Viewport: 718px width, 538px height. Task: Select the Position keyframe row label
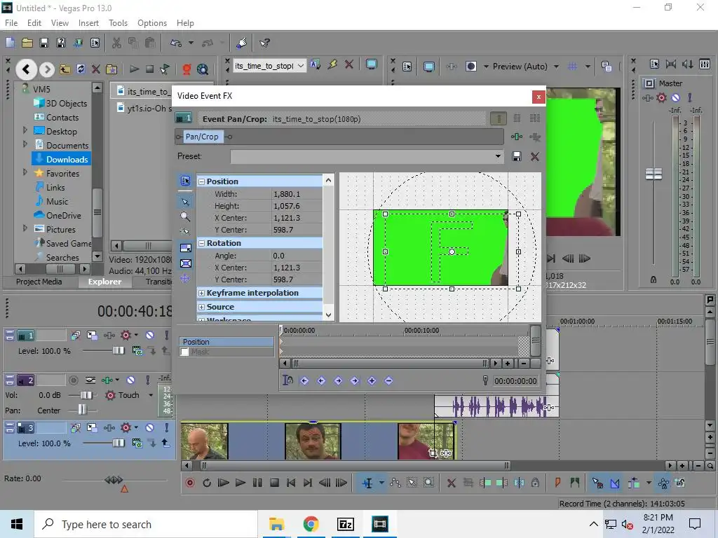226,342
